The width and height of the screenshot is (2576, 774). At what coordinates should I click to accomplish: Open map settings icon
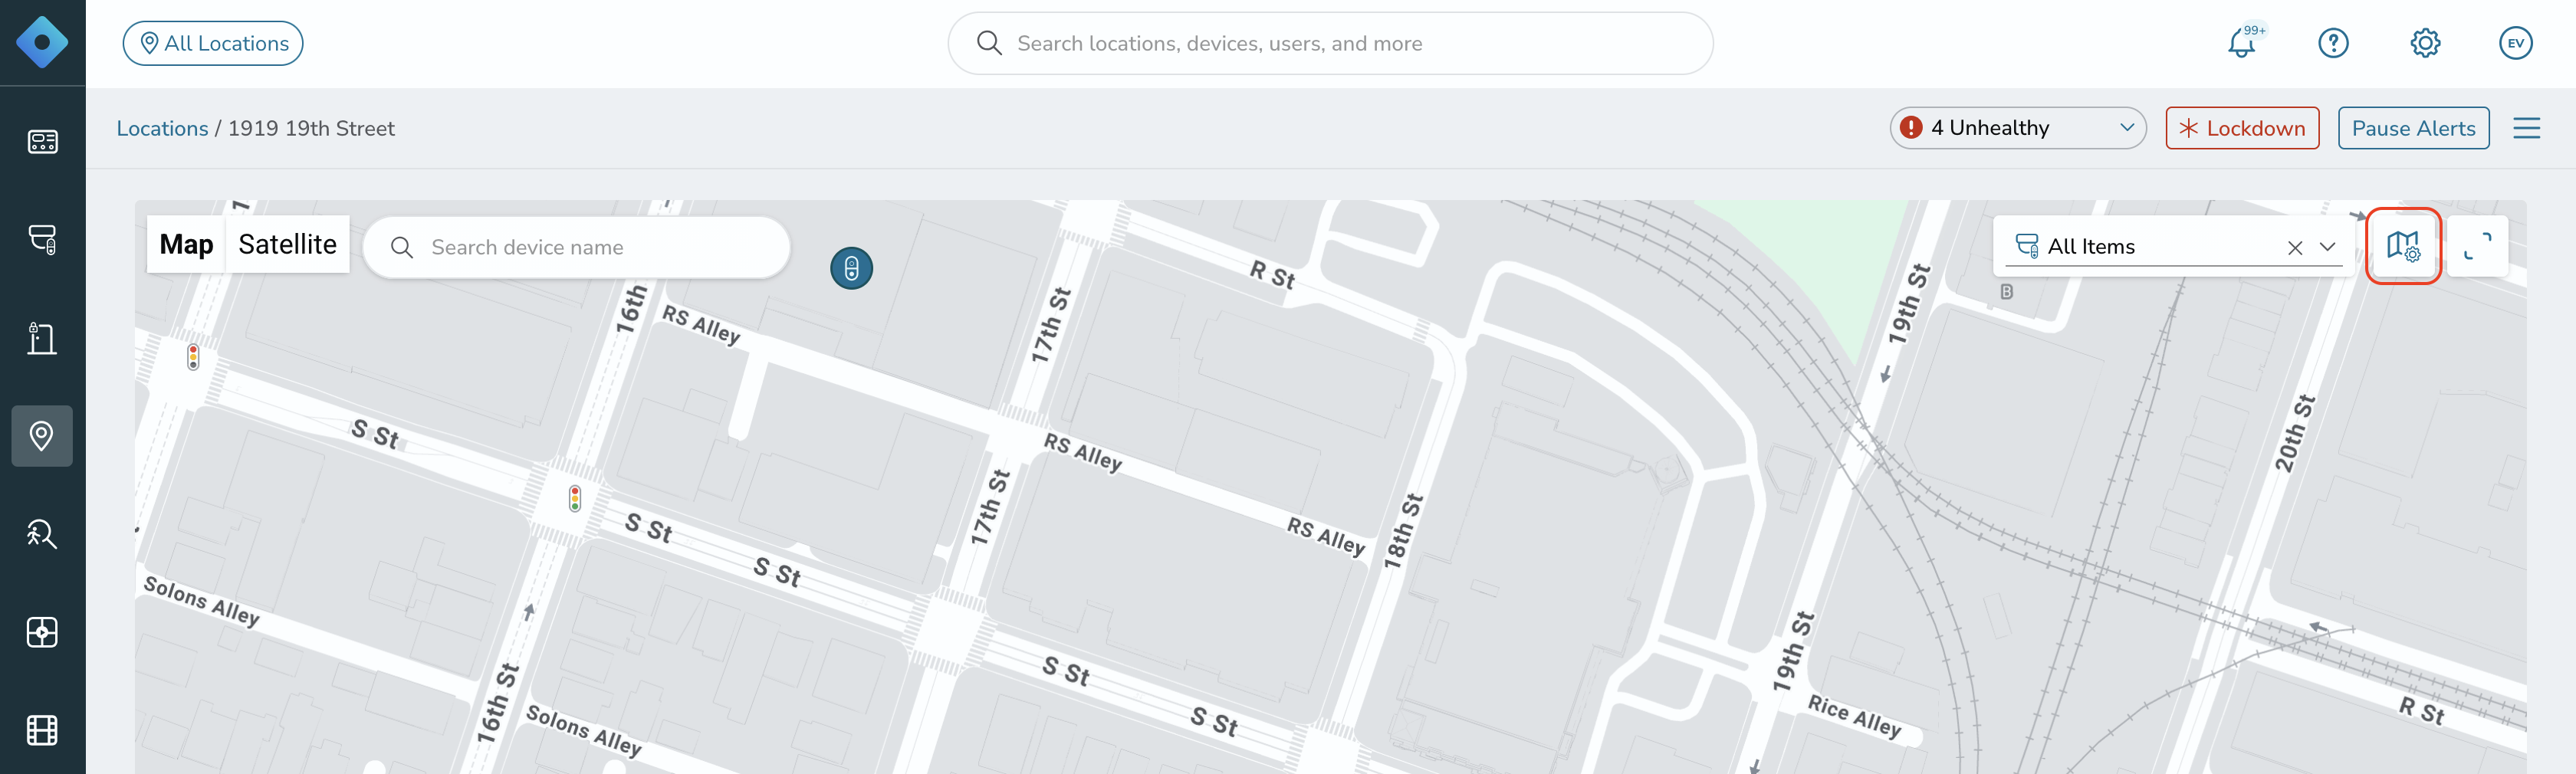click(x=2403, y=246)
